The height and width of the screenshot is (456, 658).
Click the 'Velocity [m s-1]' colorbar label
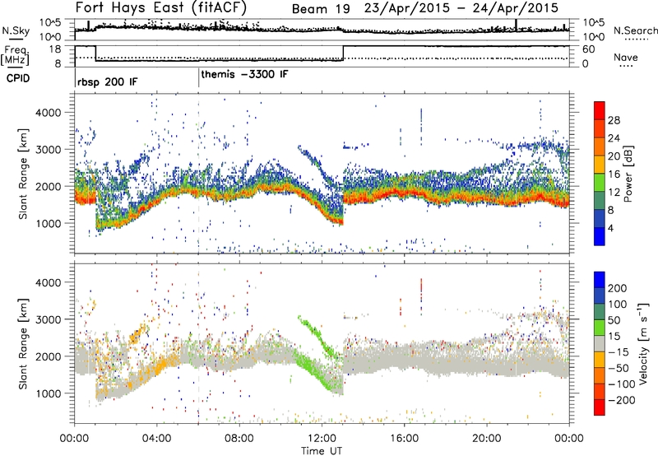click(642, 343)
